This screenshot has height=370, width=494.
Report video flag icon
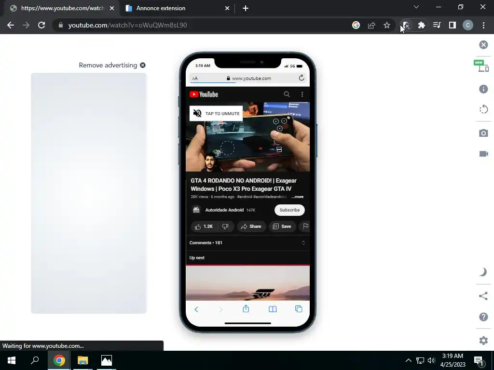[305, 226]
